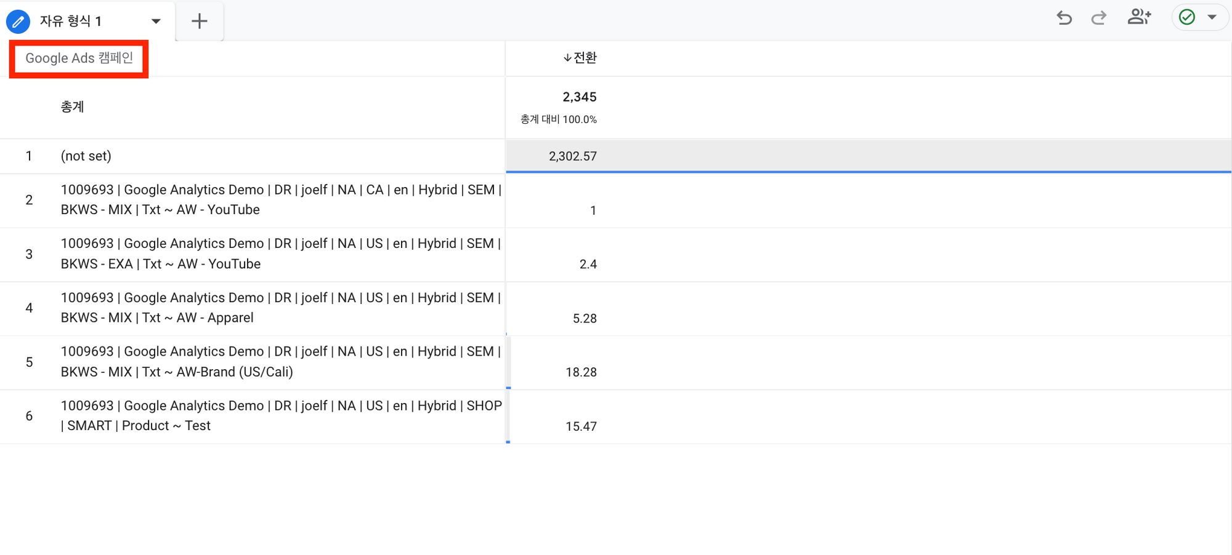The height and width of the screenshot is (555, 1232).
Task: Click the blue pencil edit icon
Action: click(18, 22)
